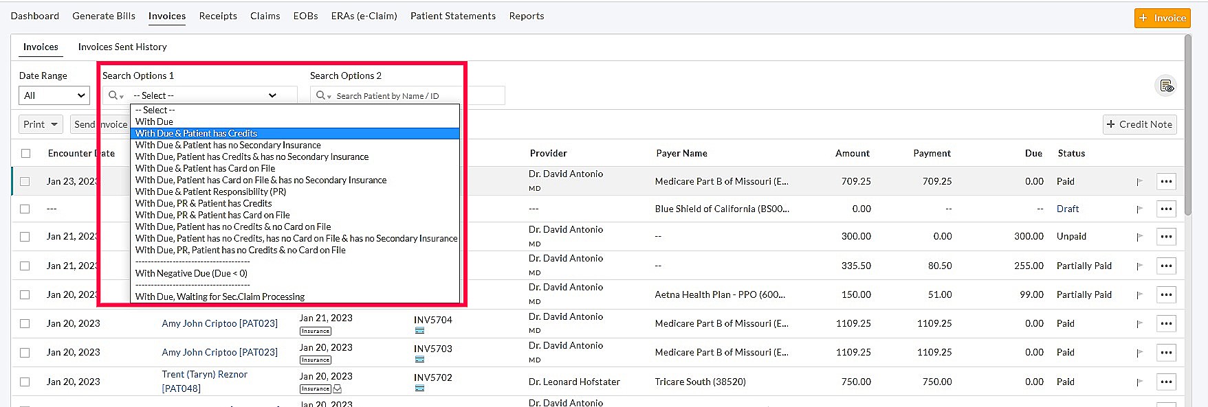Click the Send Invoice button
Image resolution: width=1208 pixels, height=407 pixels.
click(101, 124)
